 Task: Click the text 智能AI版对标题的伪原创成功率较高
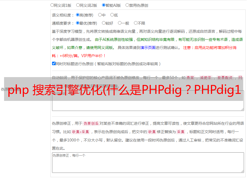tap(128, 64)
